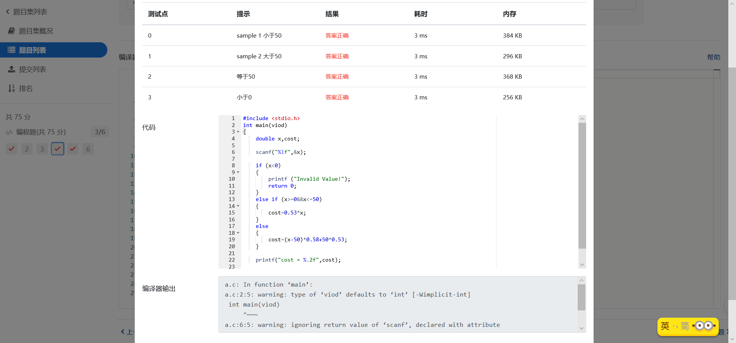This screenshot has width=736, height=343.
Task: Click the 提交列表 upload icon
Action: [x=12, y=69]
